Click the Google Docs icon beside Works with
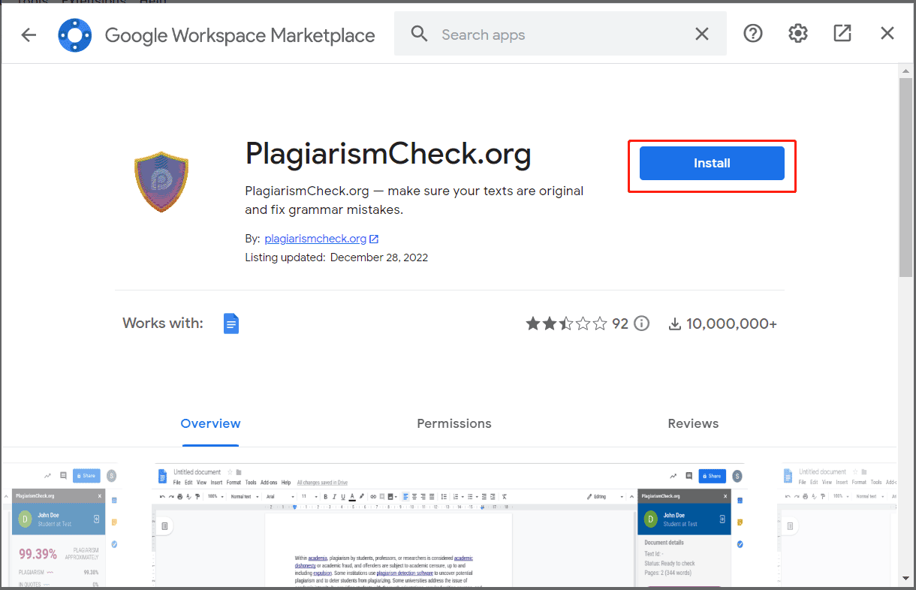The width and height of the screenshot is (916, 590). click(x=231, y=324)
